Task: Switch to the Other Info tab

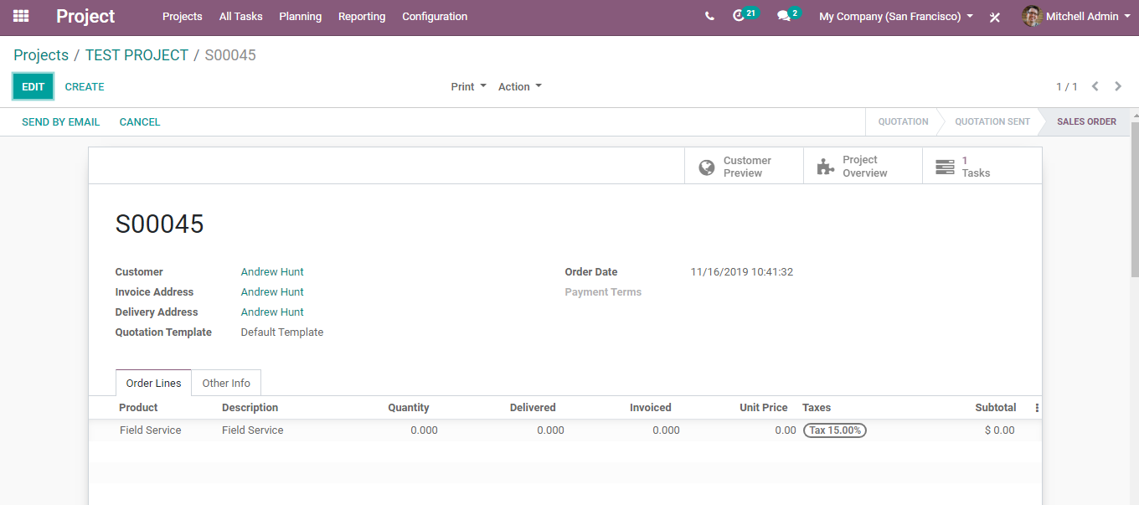Action: click(226, 383)
